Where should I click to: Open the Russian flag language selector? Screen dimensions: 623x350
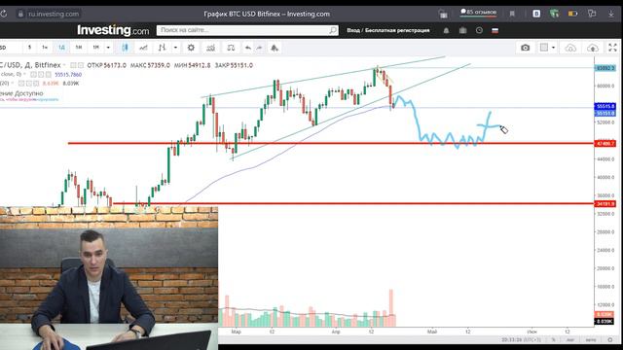(x=495, y=30)
